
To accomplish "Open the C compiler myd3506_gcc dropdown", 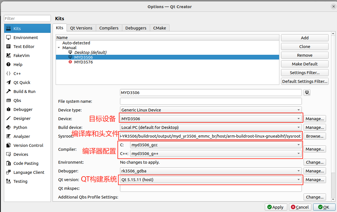I will [216, 145].
